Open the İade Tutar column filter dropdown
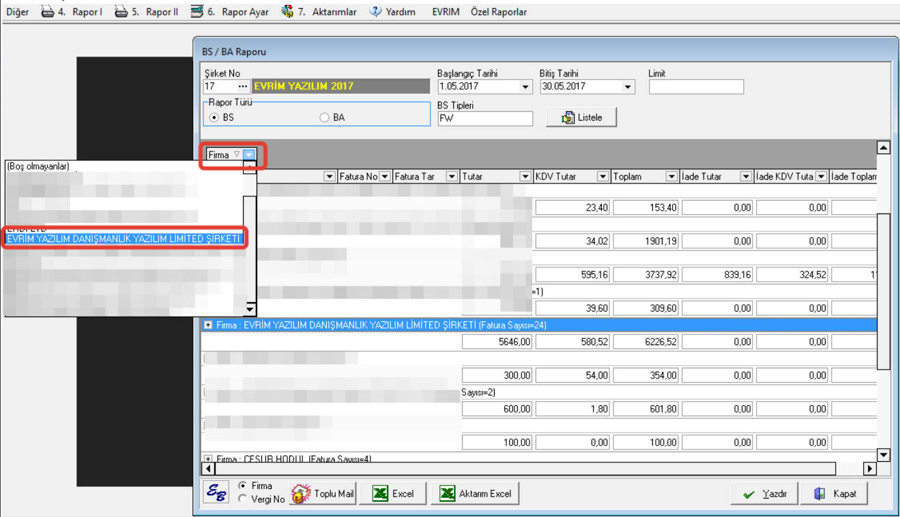This screenshot has width=900, height=517. tap(746, 177)
